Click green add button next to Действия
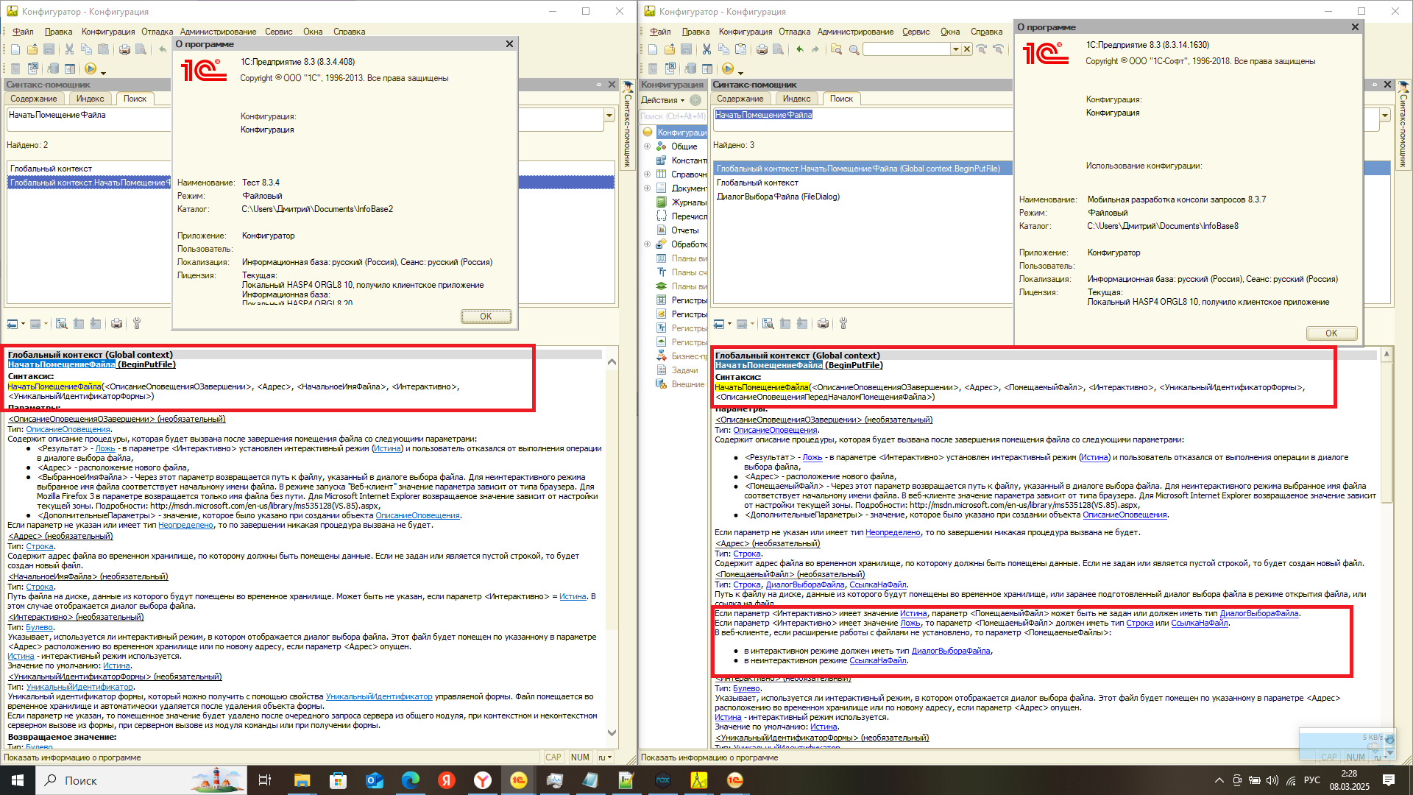 coord(695,100)
